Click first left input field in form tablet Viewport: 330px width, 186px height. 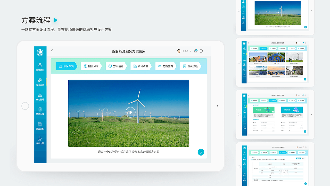(x=267, y=122)
